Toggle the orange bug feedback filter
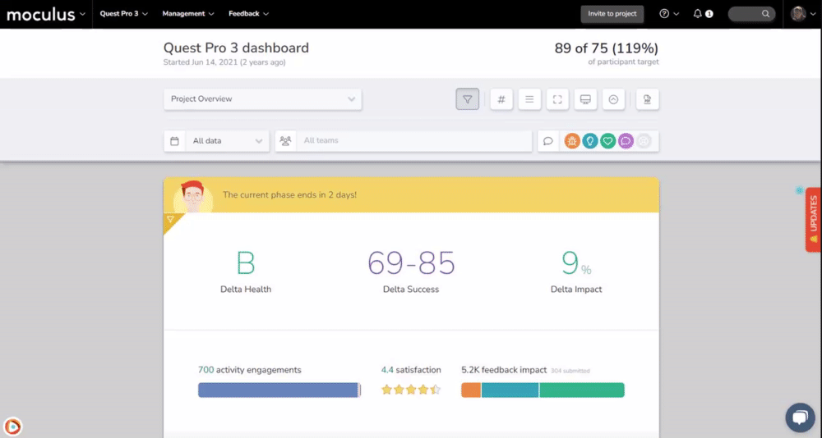Screen dimensions: 822x438 click(x=571, y=141)
